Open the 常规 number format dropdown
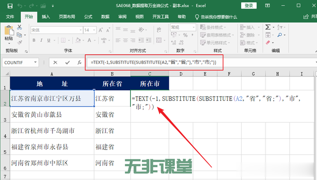 [194, 27]
